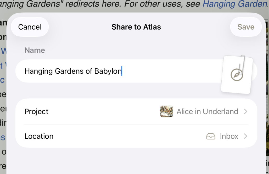Place the cursor after Babylon in the title
Image resolution: width=269 pixels, height=174 pixels.
[122, 71]
